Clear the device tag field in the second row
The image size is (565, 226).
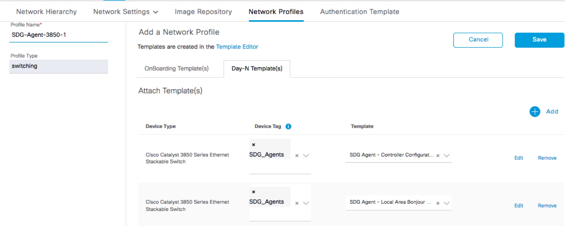coord(296,203)
